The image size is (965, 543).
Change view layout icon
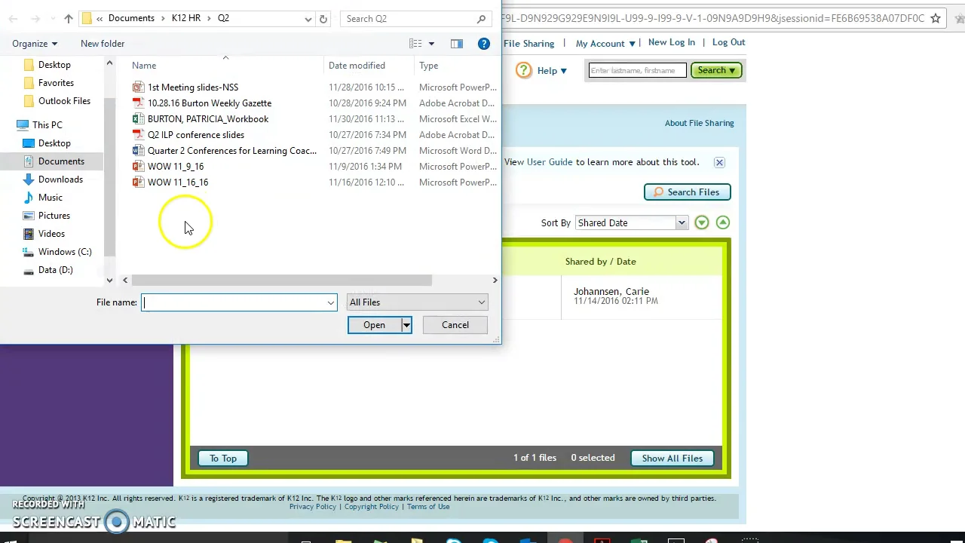[415, 44]
